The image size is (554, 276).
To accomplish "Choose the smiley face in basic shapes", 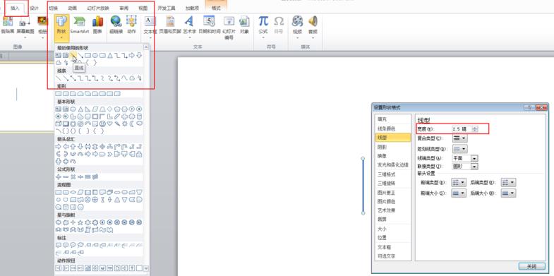I will click(102, 124).
